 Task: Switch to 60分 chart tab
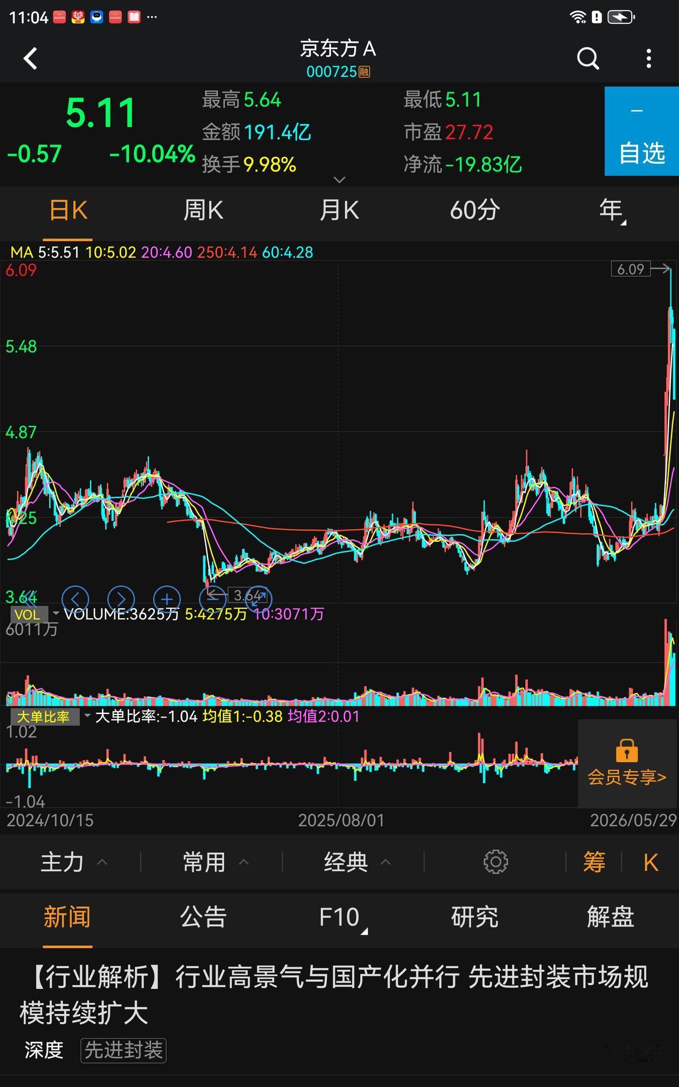(475, 211)
